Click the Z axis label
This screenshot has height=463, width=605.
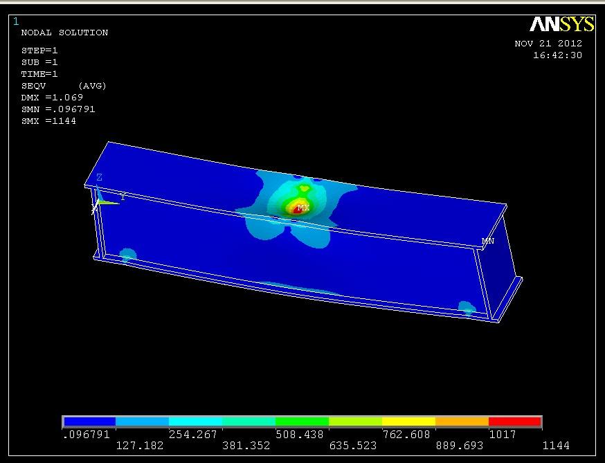[99, 177]
